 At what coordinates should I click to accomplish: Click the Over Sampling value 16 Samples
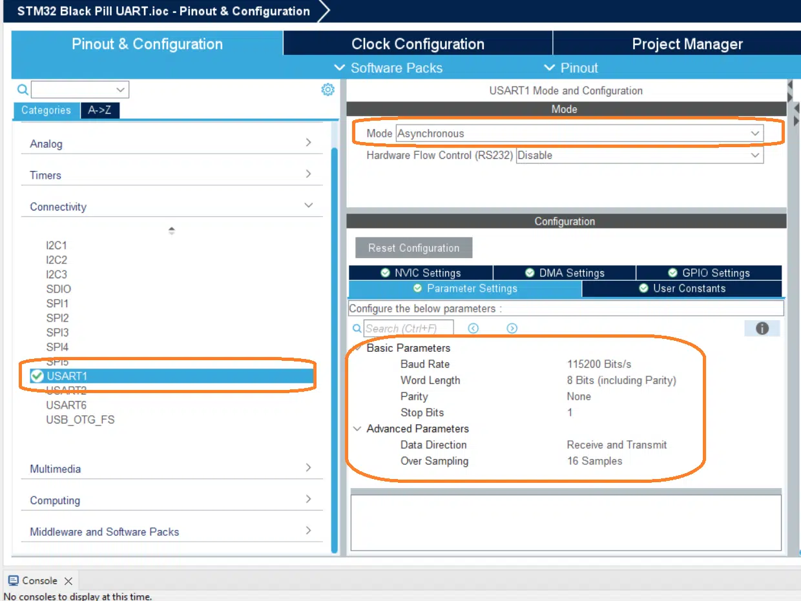(594, 461)
